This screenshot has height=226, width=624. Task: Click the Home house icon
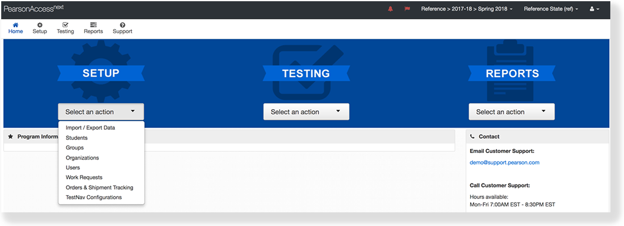point(15,25)
